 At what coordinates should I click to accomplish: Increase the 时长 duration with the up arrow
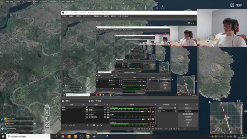coord(175,110)
